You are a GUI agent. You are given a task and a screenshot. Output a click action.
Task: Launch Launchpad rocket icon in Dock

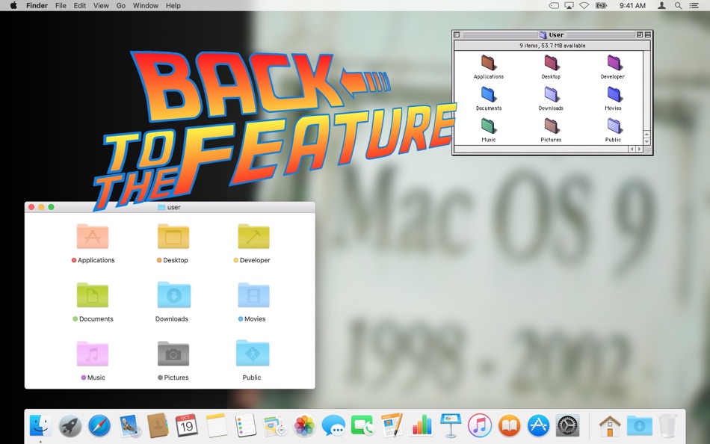click(70, 425)
